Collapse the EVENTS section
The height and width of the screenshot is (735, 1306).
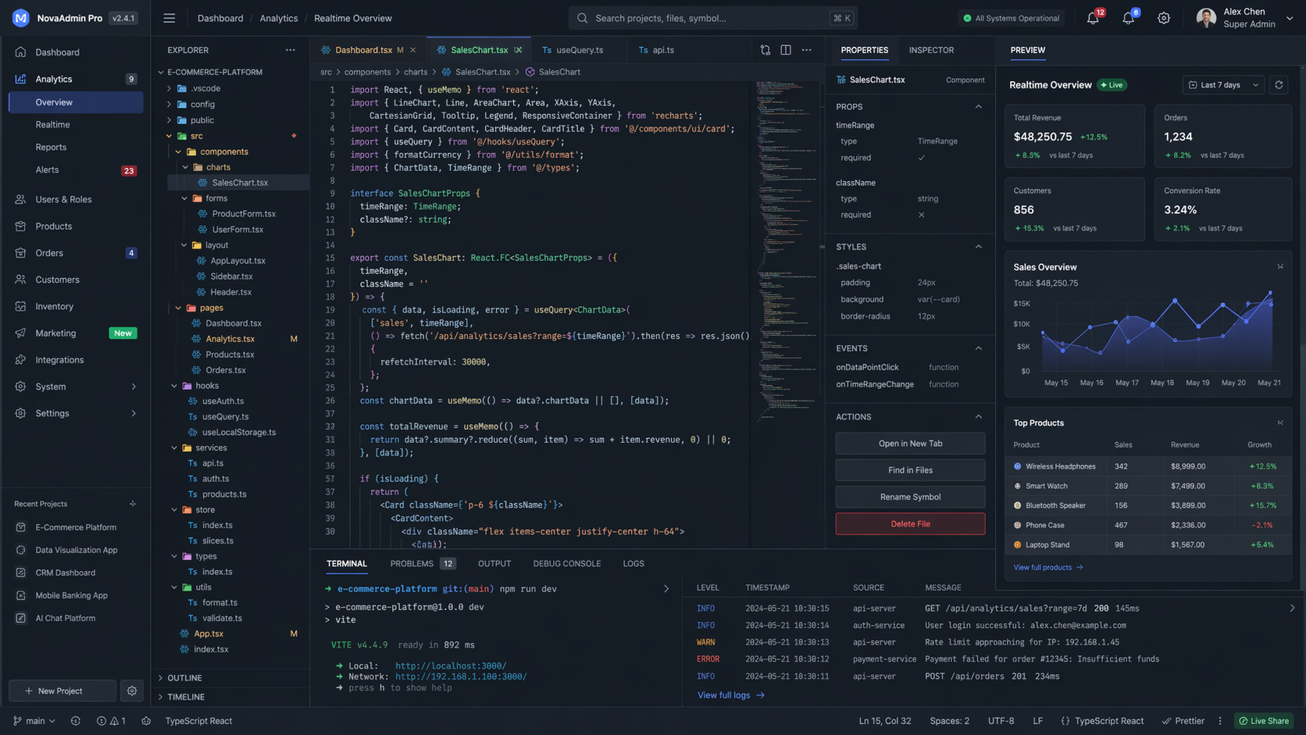979,348
